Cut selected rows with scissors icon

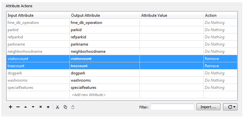pyautogui.click(x=58, y=107)
